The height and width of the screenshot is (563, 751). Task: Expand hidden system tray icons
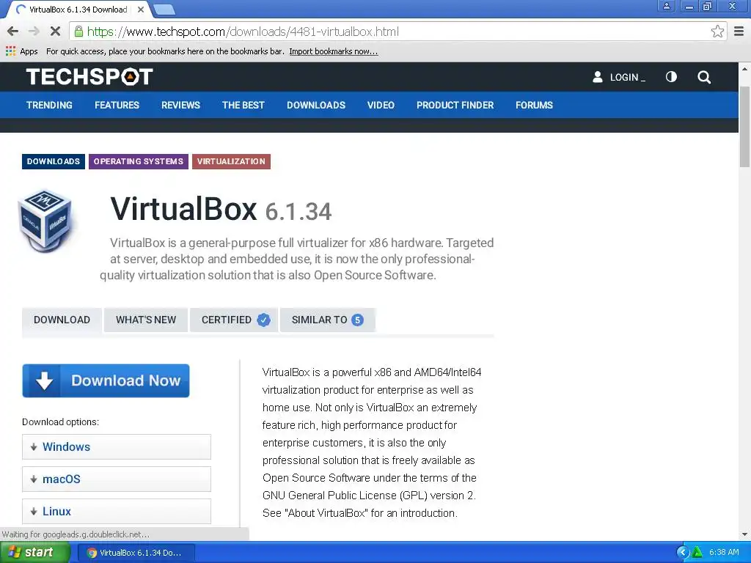coord(683,553)
